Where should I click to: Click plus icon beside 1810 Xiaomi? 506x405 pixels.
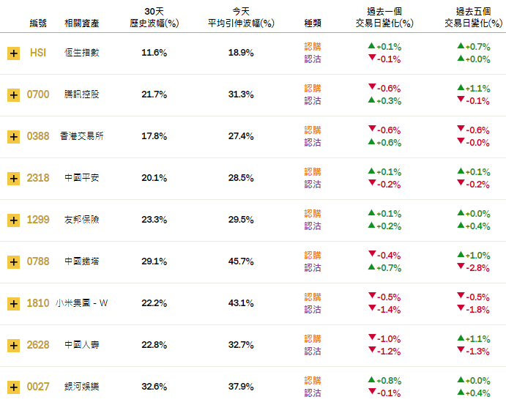[x=13, y=303]
